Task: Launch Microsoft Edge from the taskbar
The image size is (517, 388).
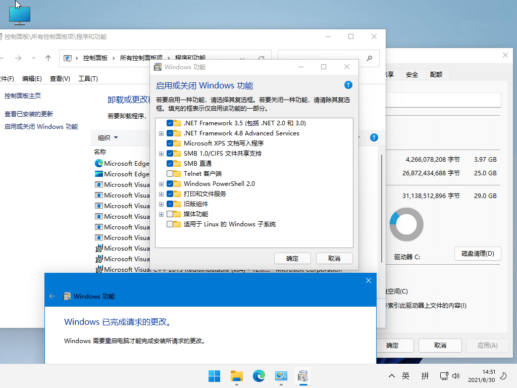Action: click(259, 376)
